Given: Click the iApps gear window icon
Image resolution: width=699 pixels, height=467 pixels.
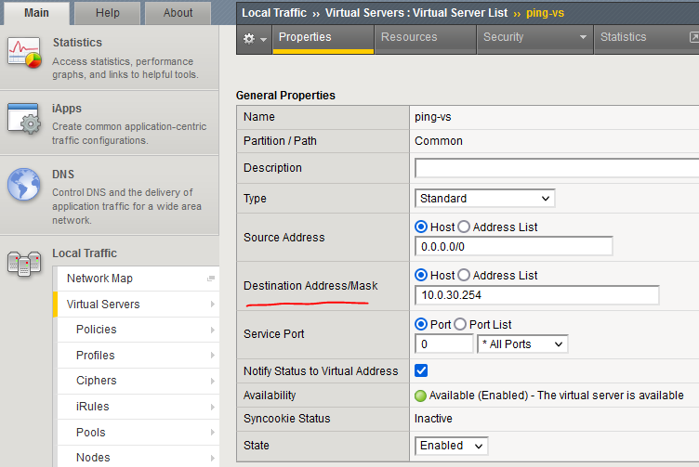Looking at the screenshot, I should tap(23, 118).
